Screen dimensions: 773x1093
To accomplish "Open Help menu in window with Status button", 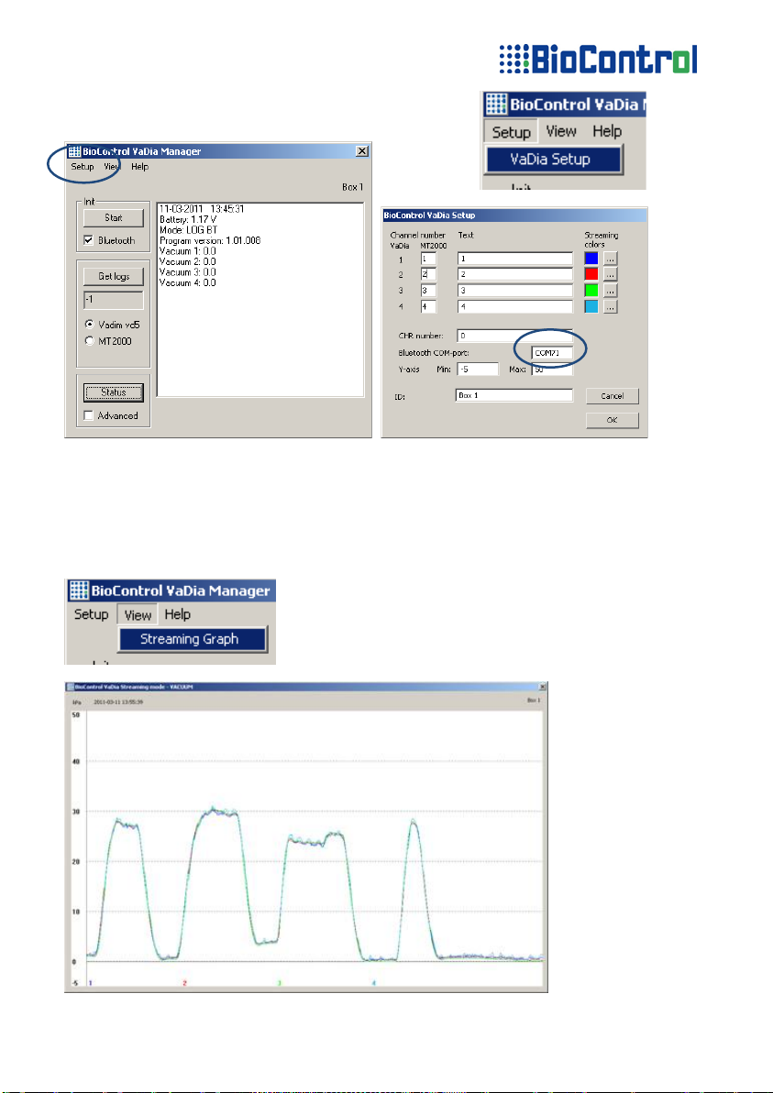I will pos(139,167).
